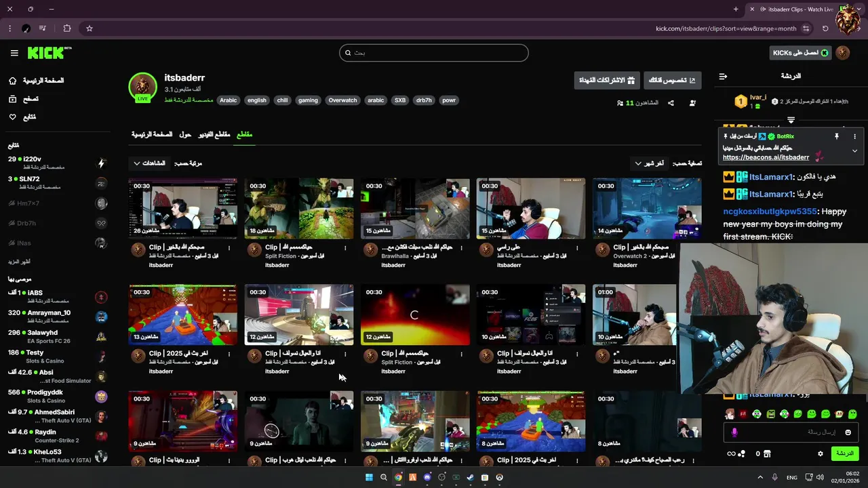Open chat settings gear
The image size is (868, 488).
pyautogui.click(x=821, y=453)
